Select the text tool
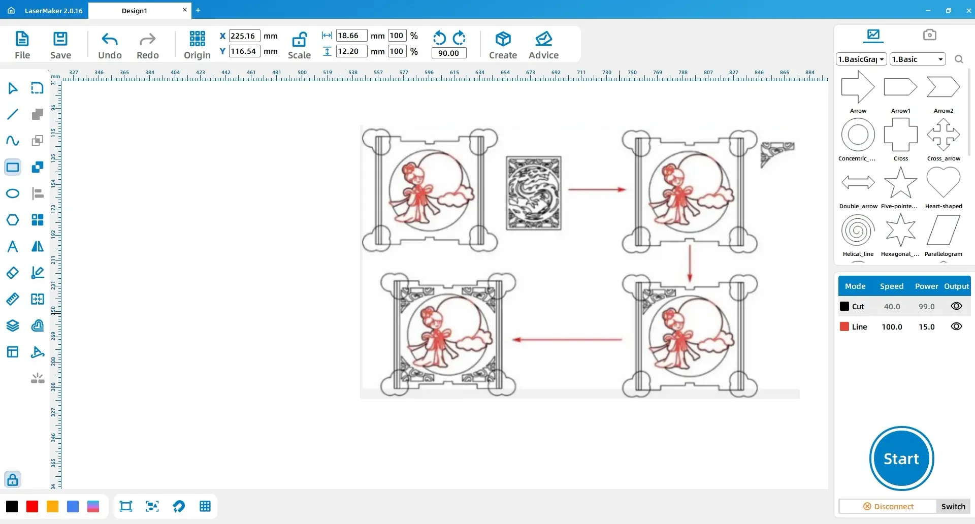This screenshot has width=975, height=524. point(13,246)
